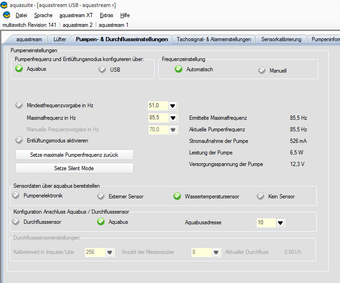Open the Aquabusadresse dropdown arrow
Viewport: 340px width, 283px height.
coord(280,222)
